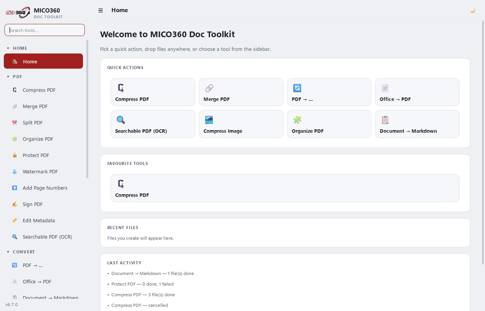Click the Watermark PDF droplet icon in sidebar
Screen dimensions: 485x311
(15, 171)
